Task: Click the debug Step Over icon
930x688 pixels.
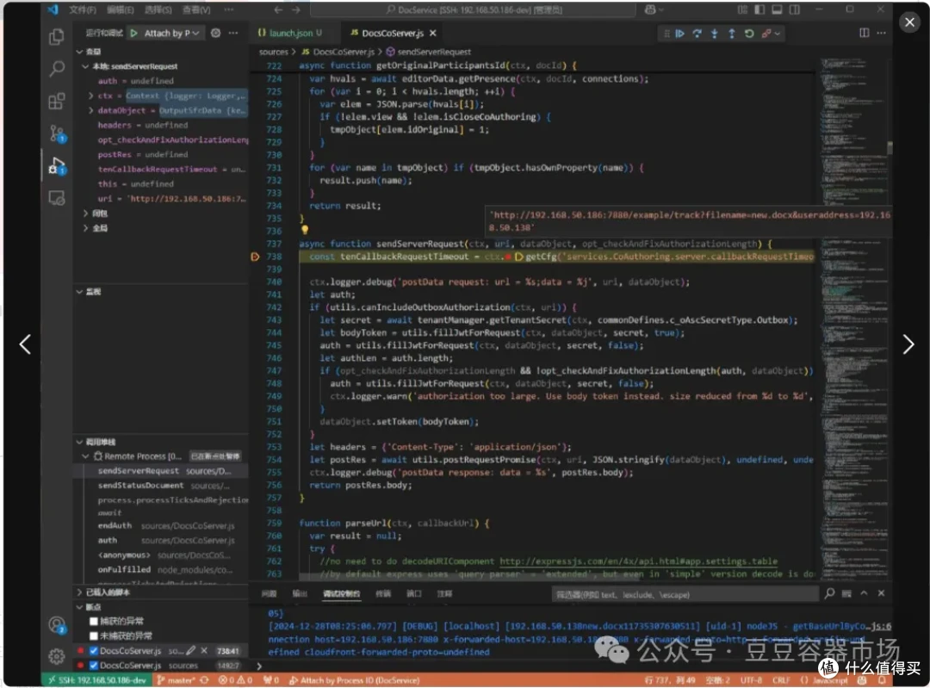Action: [x=697, y=34]
